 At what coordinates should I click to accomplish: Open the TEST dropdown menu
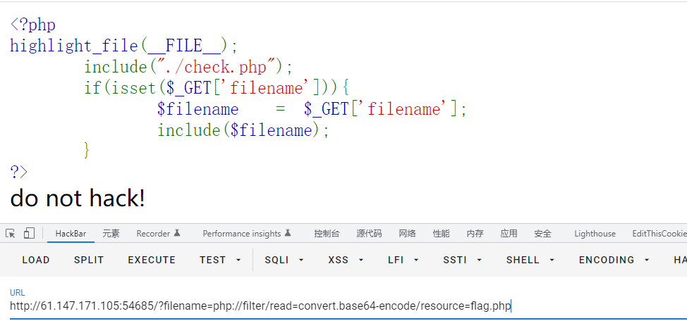[x=220, y=260]
